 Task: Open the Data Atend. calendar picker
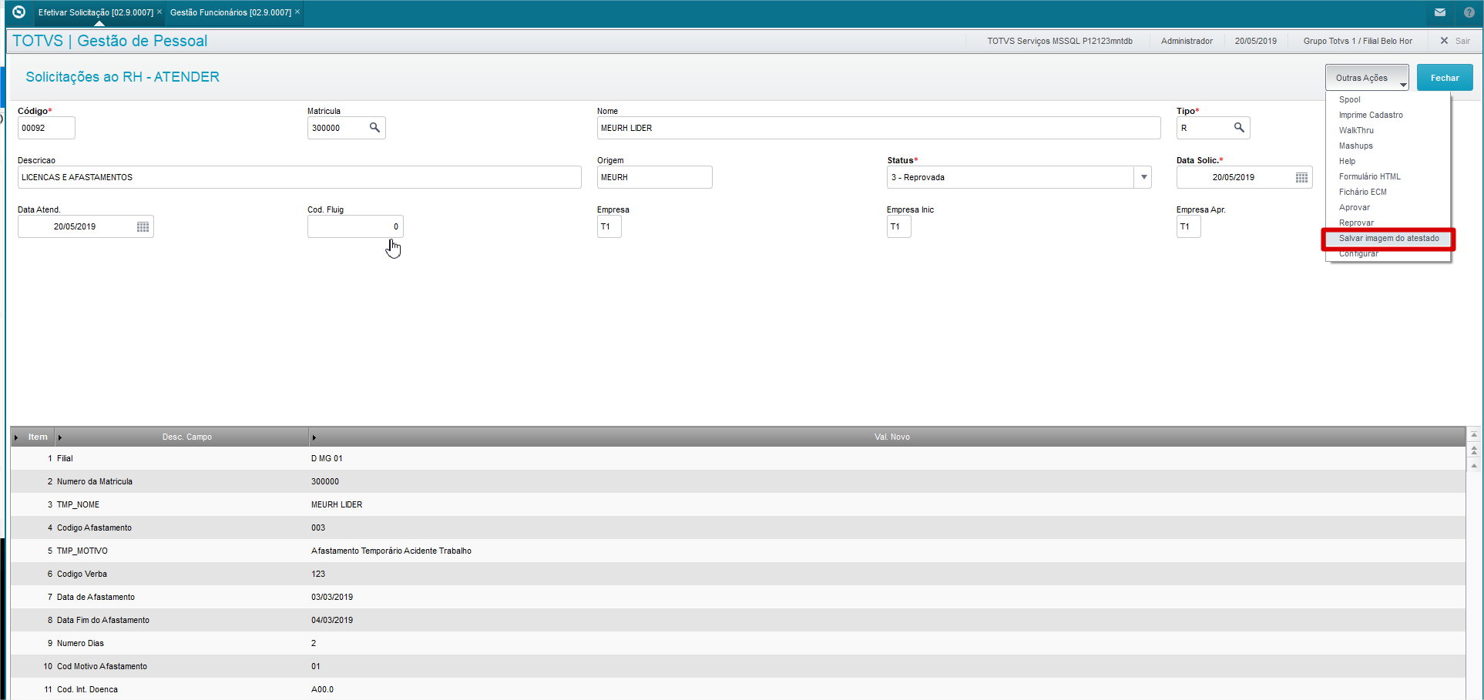[x=143, y=226]
